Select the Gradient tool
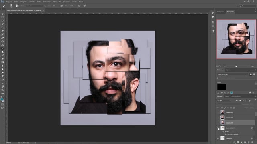Viewport: 257px width, 144px height. tap(2, 62)
